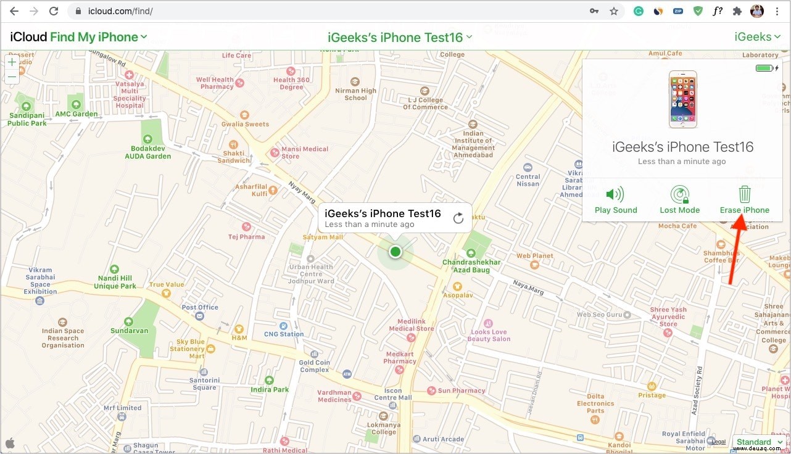Click the Health 360 Degree label
The image size is (791, 454).
tap(291, 83)
